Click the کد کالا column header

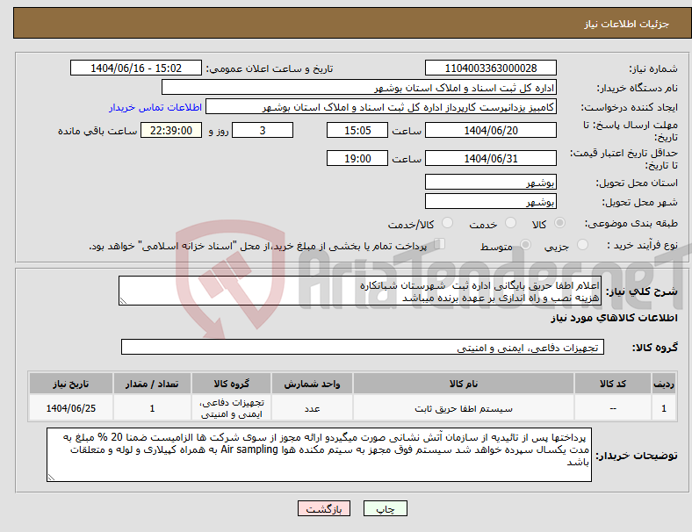pos(613,384)
